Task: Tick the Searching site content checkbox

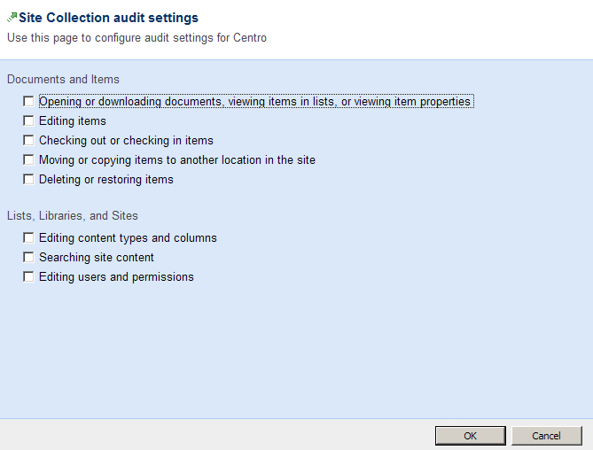Action: [29, 258]
